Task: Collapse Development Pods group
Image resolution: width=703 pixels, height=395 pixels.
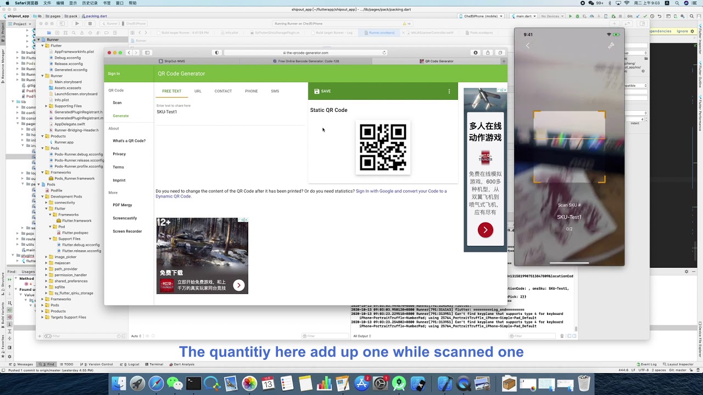Action: (43, 196)
